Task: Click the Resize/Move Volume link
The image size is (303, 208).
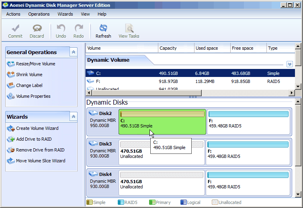Action: [35, 64]
